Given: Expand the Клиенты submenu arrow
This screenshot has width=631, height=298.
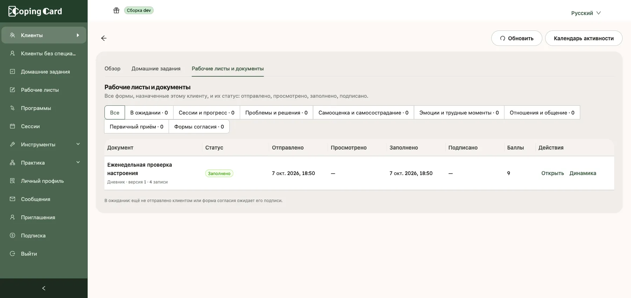Looking at the screenshot, I should (x=78, y=35).
